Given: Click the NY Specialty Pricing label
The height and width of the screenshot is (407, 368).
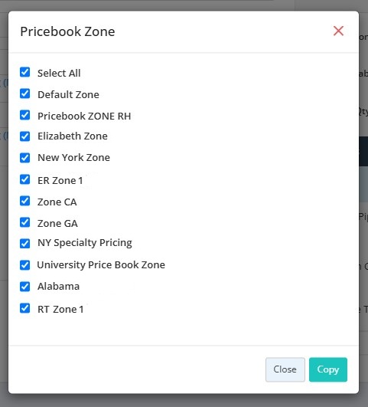Looking at the screenshot, I should [x=85, y=243].
